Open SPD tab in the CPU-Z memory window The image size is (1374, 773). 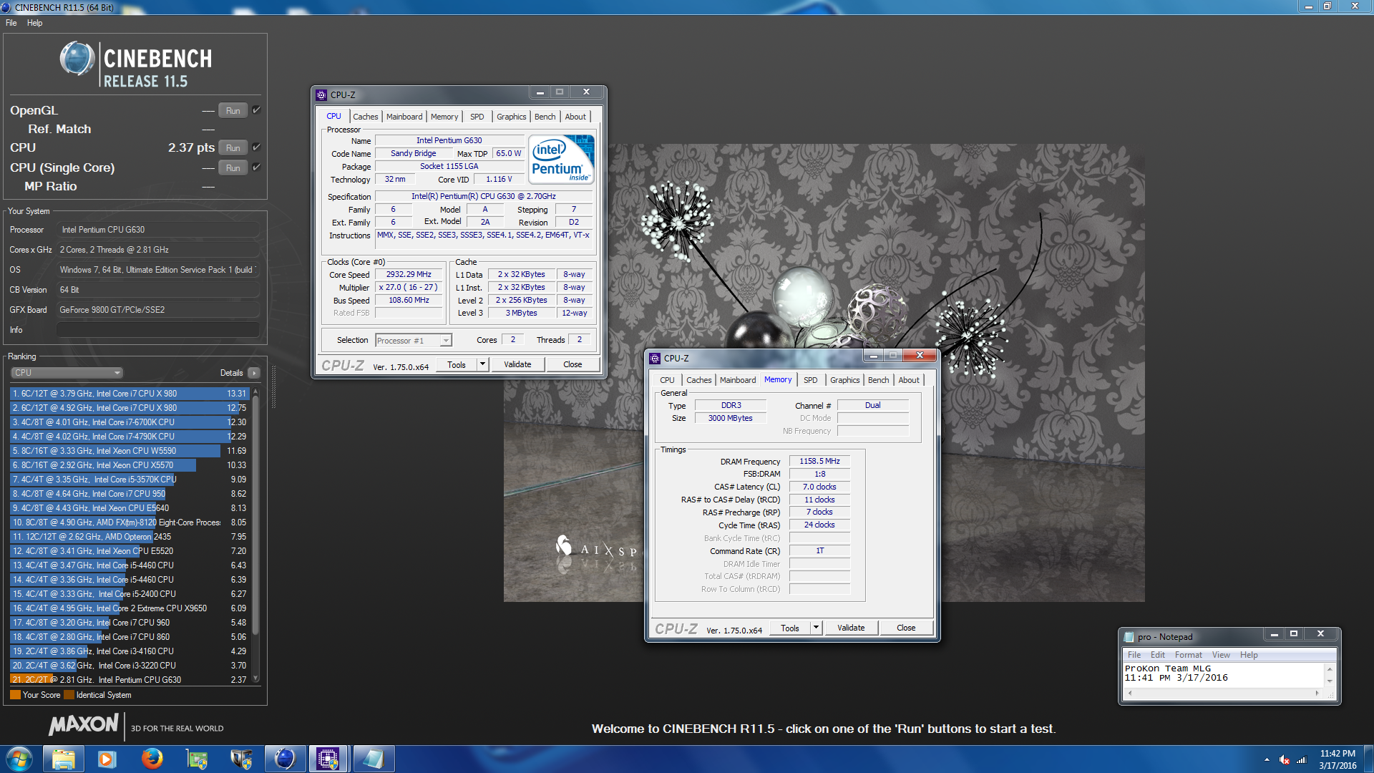pyautogui.click(x=811, y=380)
